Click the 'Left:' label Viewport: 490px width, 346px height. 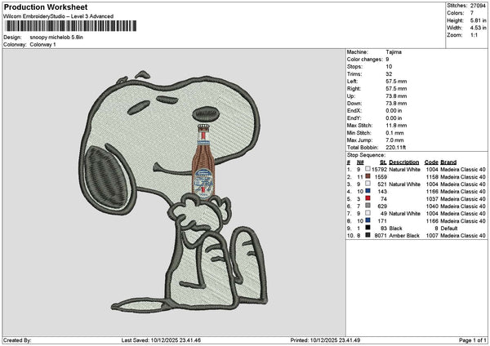352,81
